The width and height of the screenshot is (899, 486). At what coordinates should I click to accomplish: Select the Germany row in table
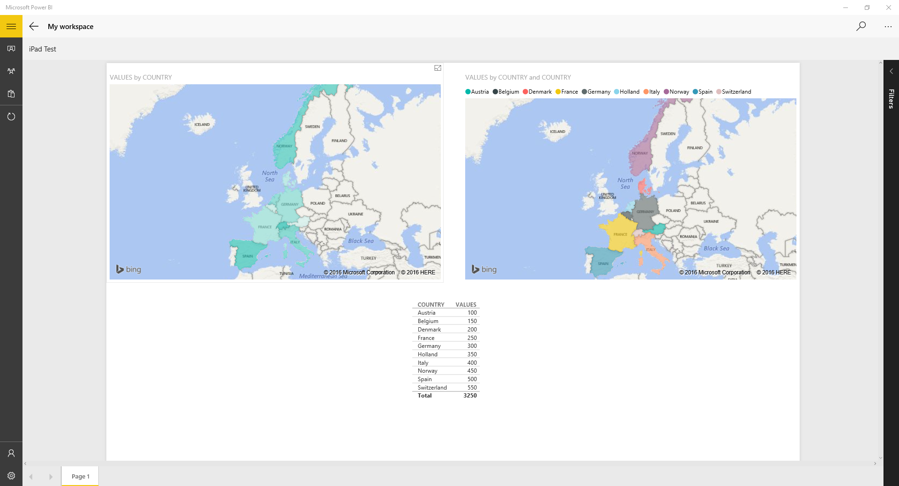coord(446,346)
